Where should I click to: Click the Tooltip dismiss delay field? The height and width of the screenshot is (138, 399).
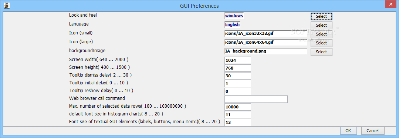click(x=238, y=76)
